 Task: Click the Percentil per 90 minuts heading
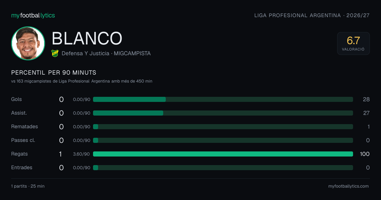pyautogui.click(x=54, y=73)
